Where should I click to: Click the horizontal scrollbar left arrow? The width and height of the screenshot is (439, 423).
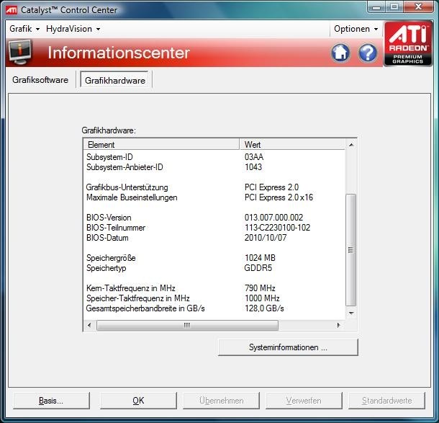tap(89, 325)
